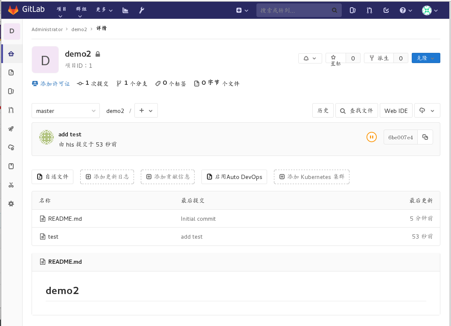Screen dimensions: 451x326
Task: Open the to-do list icon in navbar
Action: coord(386,10)
